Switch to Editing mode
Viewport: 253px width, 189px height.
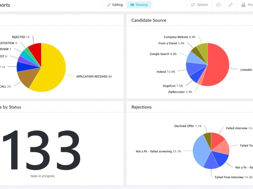pos(115,5)
